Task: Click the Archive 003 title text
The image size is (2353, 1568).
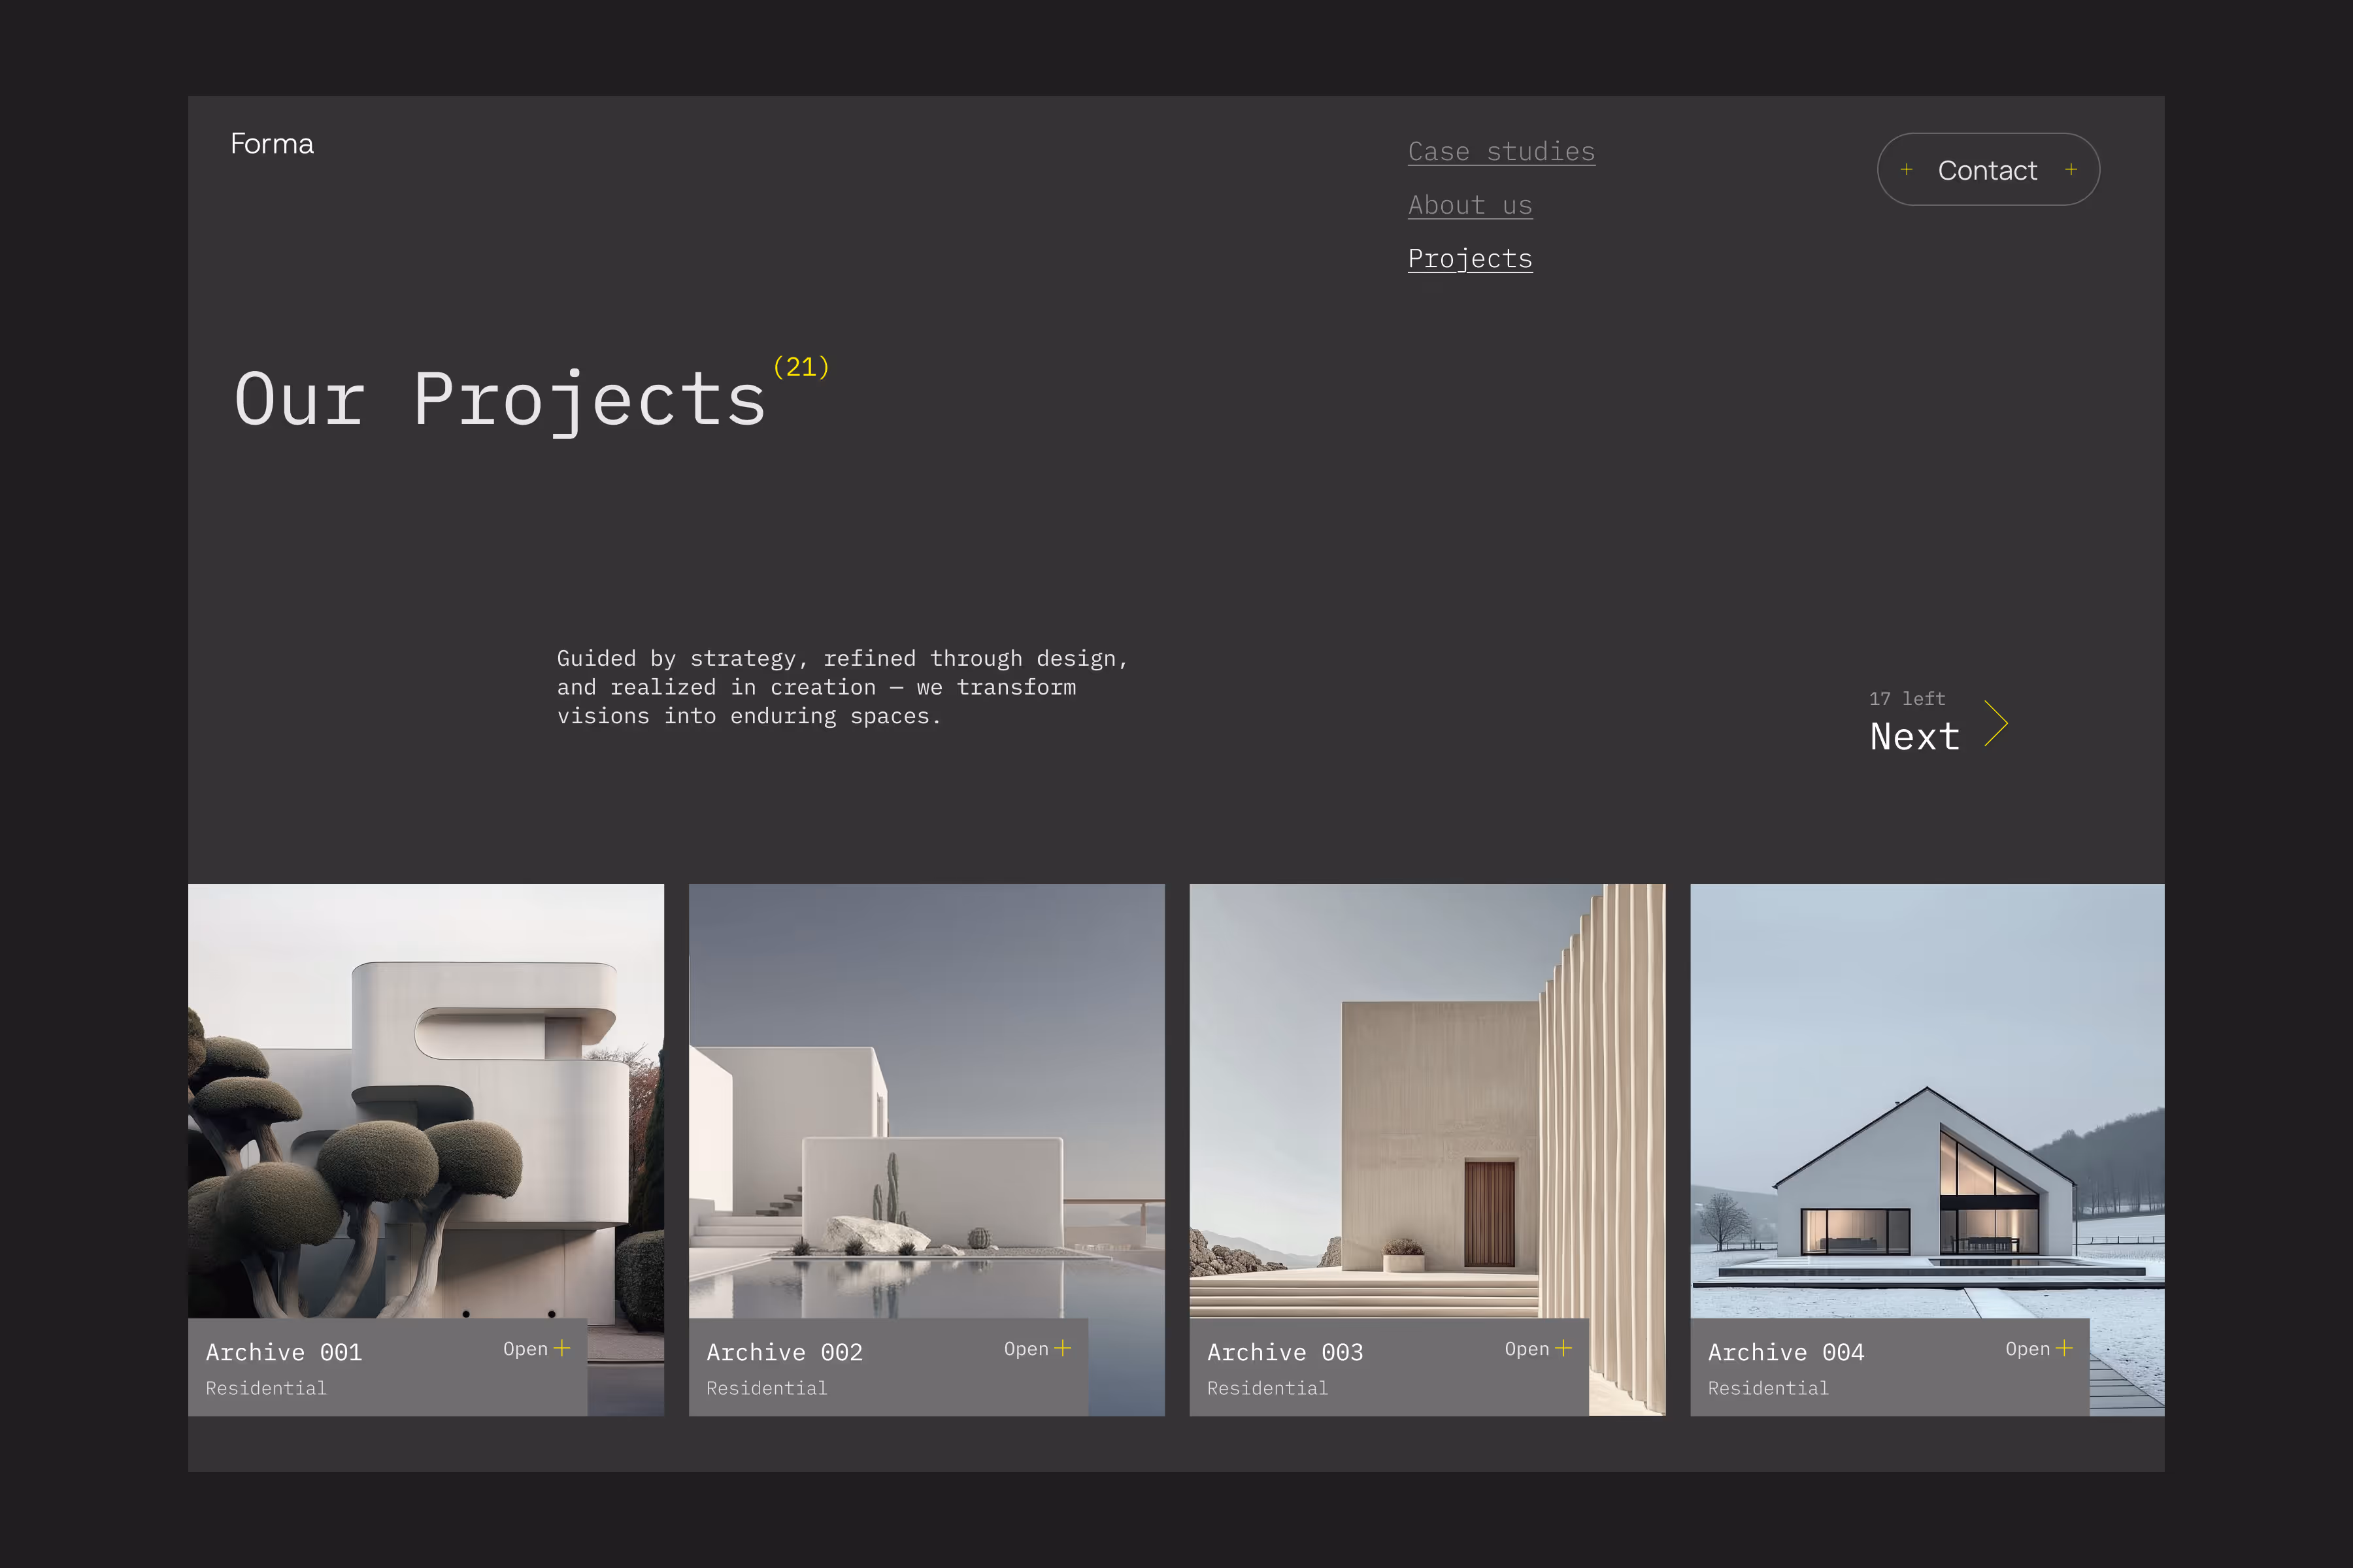Action: coord(1284,1352)
